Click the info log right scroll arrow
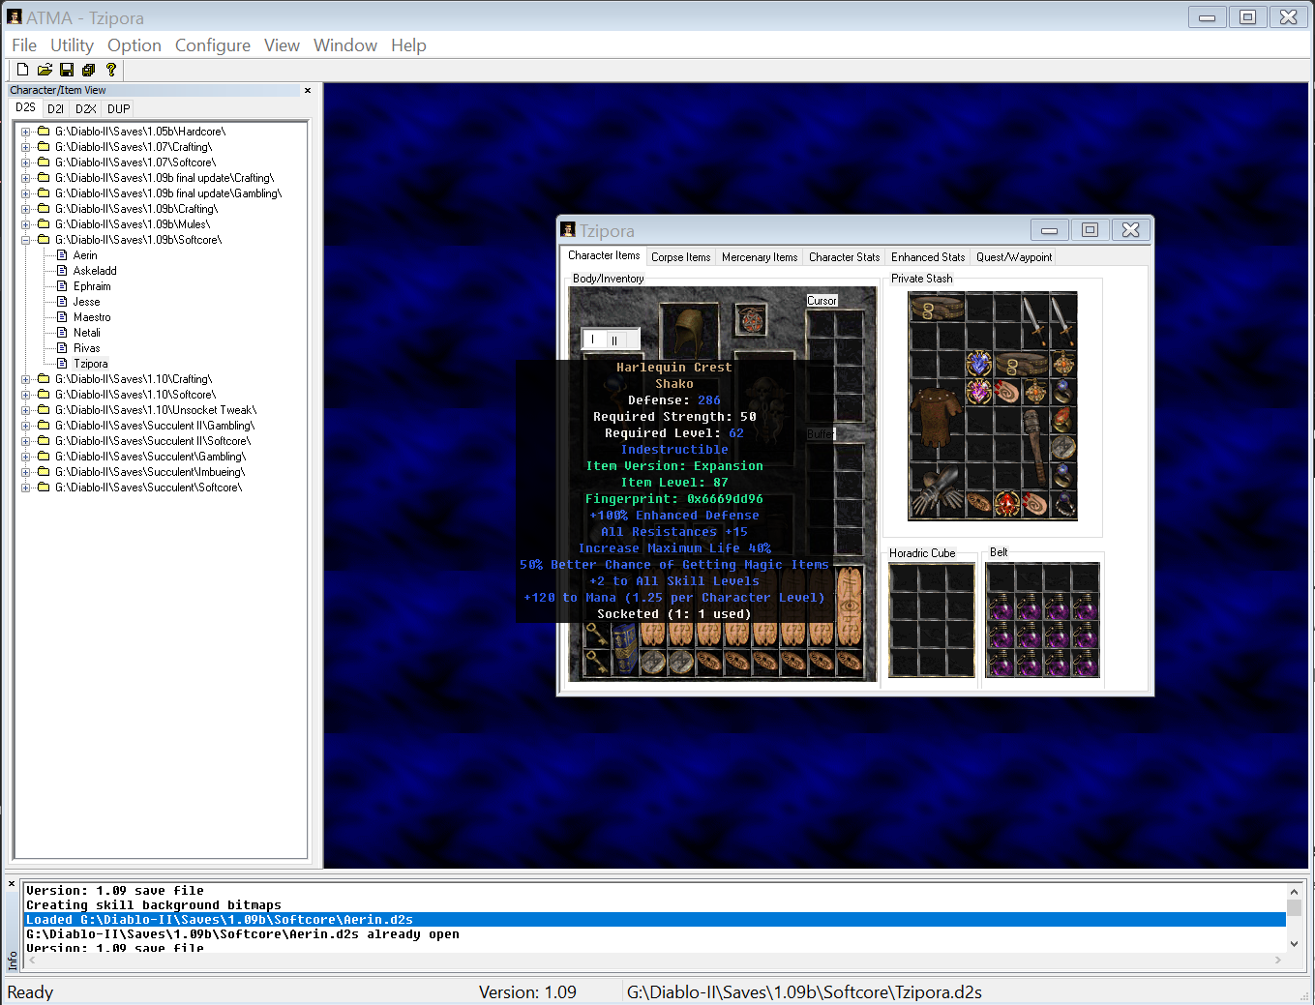The width and height of the screenshot is (1315, 1005). pos(1278,960)
